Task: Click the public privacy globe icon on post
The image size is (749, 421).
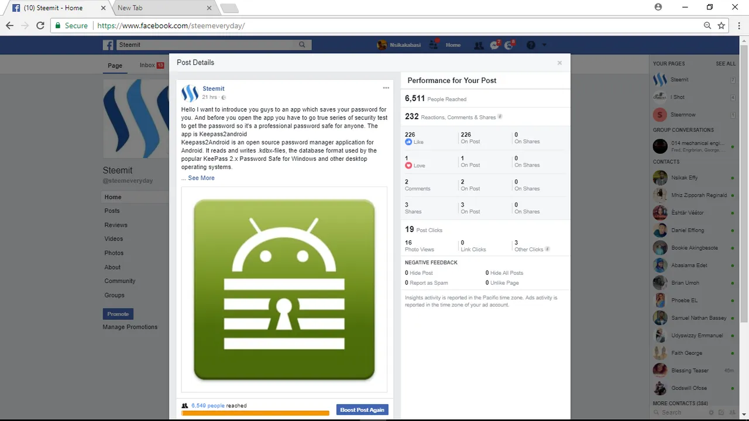Action: [x=224, y=98]
